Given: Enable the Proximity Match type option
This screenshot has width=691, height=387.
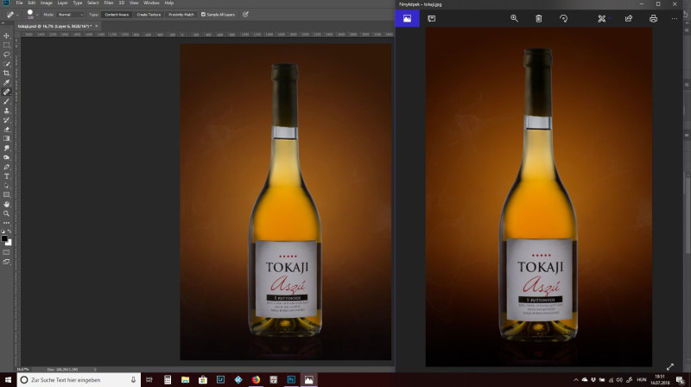Looking at the screenshot, I should coord(180,15).
